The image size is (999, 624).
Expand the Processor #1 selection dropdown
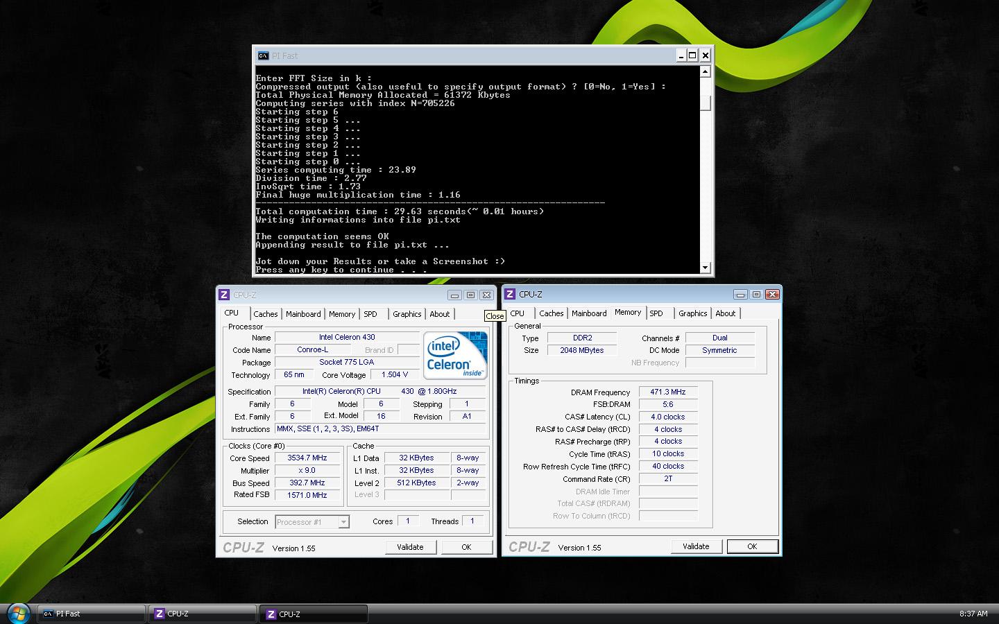343,522
